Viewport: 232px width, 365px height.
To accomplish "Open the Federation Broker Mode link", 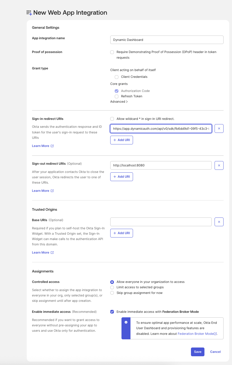I will (x=196, y=334).
